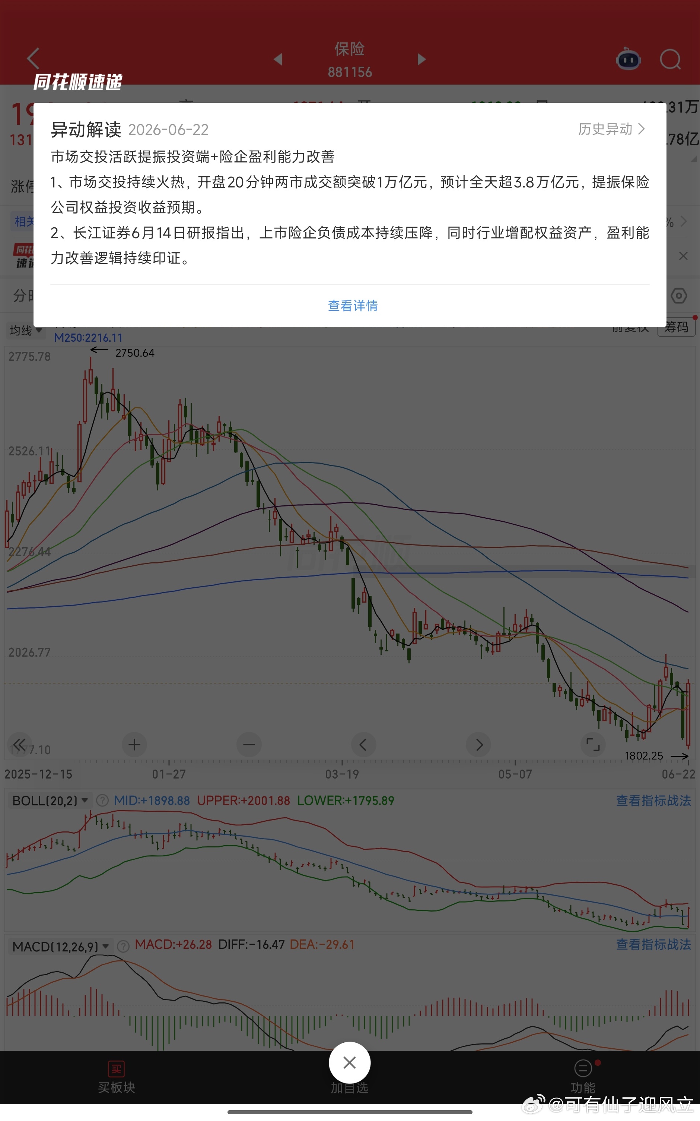
Task: Tap the 03-19 date axis label
Action: (x=342, y=774)
